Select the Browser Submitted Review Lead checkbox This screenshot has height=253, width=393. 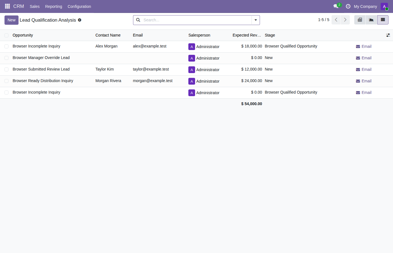6,69
